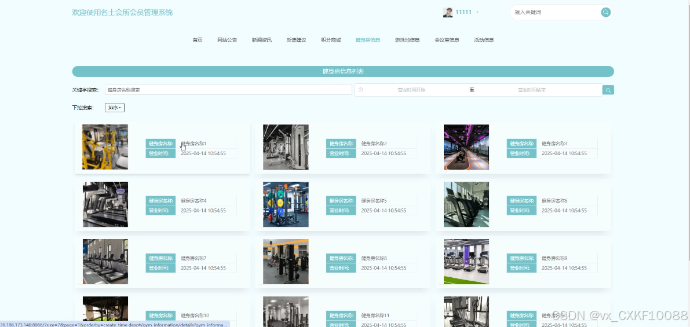The height and width of the screenshot is (327, 690).
Task: Click the 健身房信息列表 header bar
Action: pos(343,71)
